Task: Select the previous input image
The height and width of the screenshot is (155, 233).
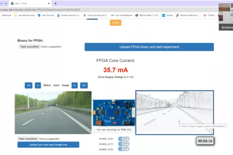Action: pyautogui.click(x=38, y=85)
